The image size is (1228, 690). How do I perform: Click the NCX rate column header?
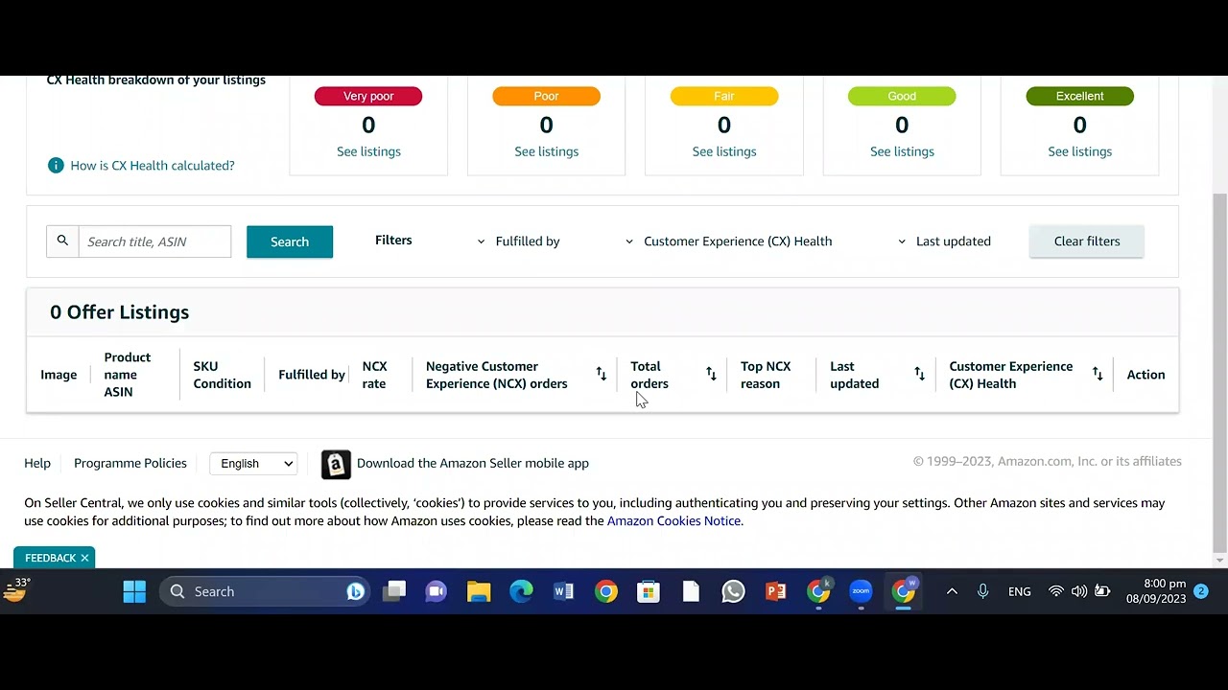[x=374, y=375]
